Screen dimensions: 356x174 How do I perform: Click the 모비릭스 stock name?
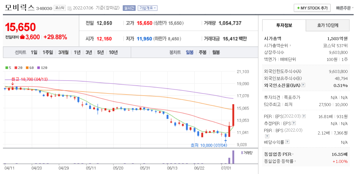click(19, 8)
